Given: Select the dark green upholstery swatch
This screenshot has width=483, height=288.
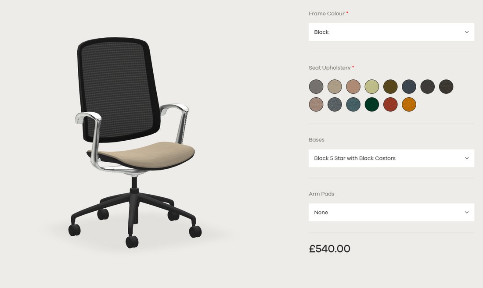Looking at the screenshot, I should pyautogui.click(x=372, y=104).
